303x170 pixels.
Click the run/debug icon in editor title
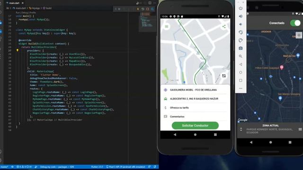point(138,3)
